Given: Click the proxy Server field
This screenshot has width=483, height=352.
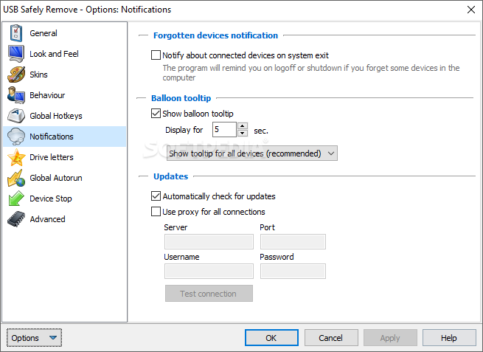Looking at the screenshot, I should click(x=209, y=241).
